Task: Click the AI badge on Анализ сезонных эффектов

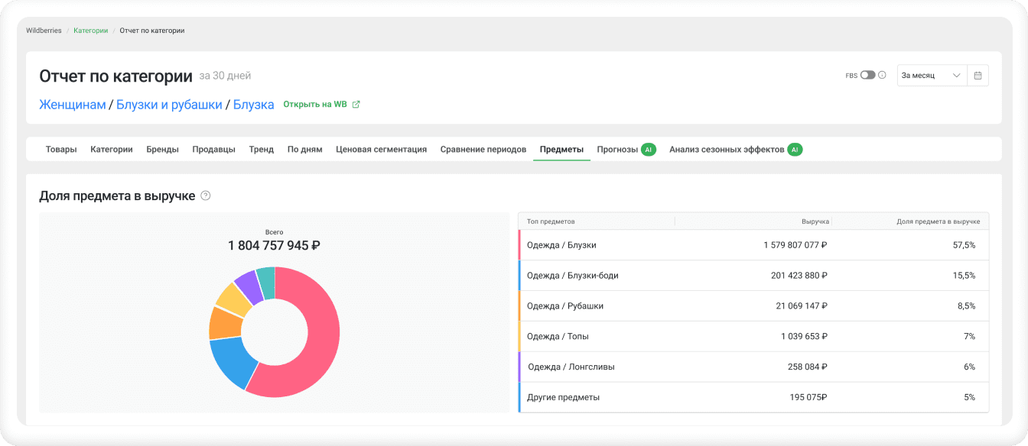Action: [x=795, y=150]
